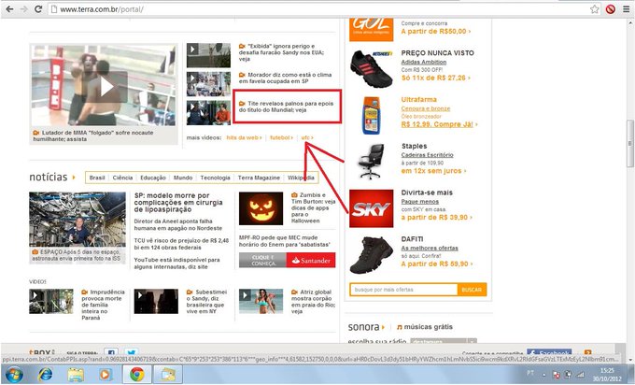
Task: Open the Cadeiras Escritório offer link
Action: click(x=428, y=155)
